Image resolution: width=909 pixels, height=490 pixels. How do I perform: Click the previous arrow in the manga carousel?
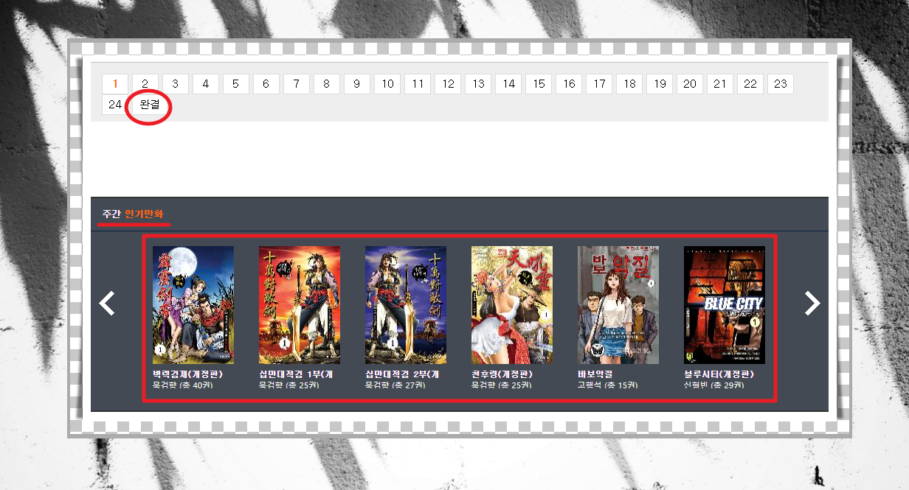[108, 303]
